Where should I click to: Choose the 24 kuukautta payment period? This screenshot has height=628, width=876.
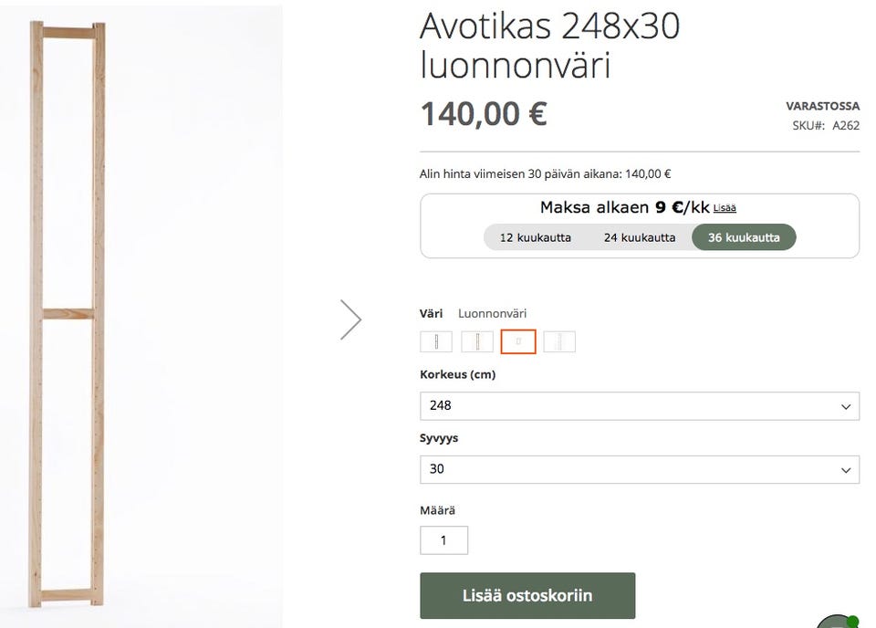[640, 238]
